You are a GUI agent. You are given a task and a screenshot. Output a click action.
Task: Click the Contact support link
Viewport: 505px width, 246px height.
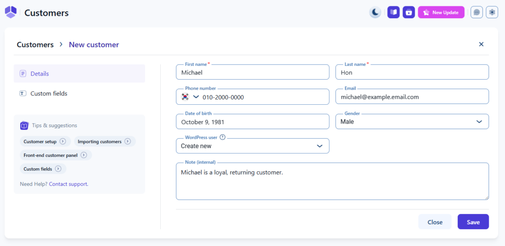(x=68, y=184)
